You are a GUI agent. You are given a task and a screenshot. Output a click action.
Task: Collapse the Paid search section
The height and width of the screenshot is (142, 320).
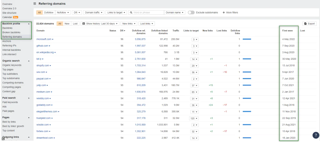(x=29, y=98)
